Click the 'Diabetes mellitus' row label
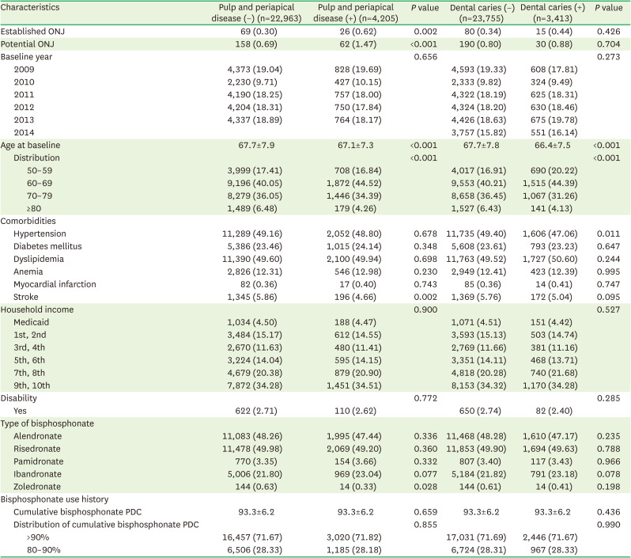This screenshot has height=558, width=631. click(x=47, y=246)
